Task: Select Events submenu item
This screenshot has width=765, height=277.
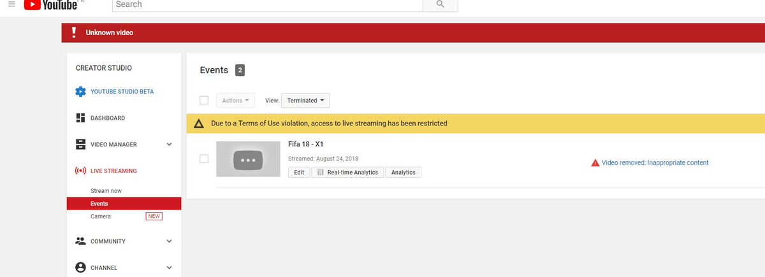Action: [x=124, y=204]
